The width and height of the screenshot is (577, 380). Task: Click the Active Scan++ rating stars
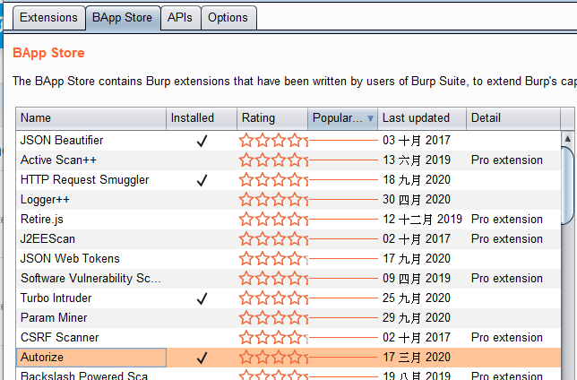273,160
